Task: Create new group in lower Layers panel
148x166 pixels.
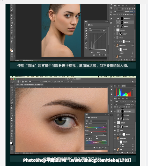Action: 127,153
